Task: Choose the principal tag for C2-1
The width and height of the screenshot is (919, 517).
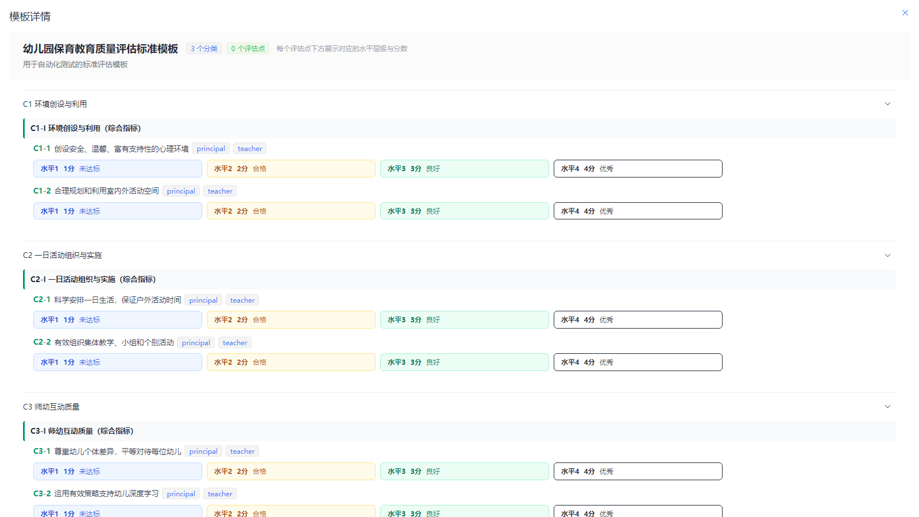Action: tap(203, 300)
